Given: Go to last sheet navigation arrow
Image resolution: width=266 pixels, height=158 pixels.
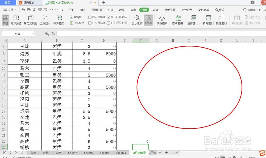Looking at the screenshot, I should tap(22, 153).
